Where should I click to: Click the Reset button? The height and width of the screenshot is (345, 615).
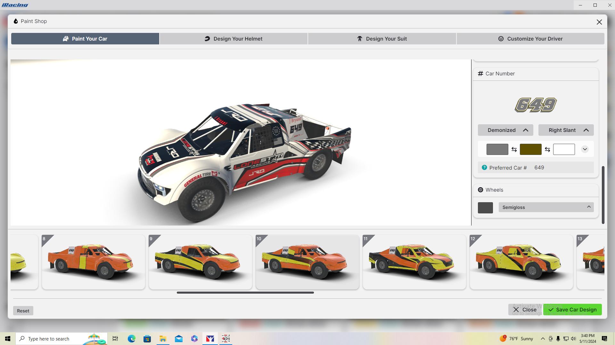tap(23, 310)
